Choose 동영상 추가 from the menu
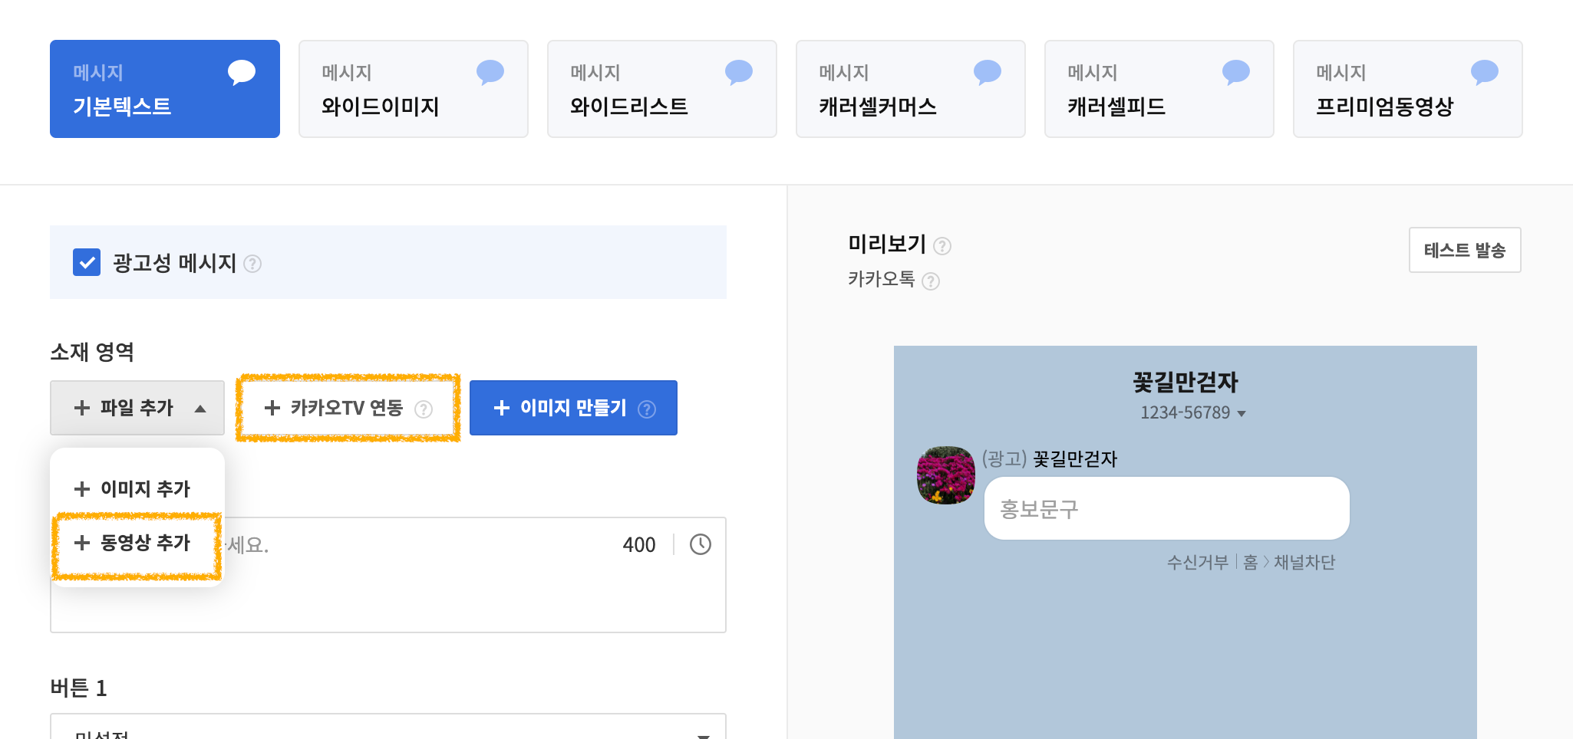The height and width of the screenshot is (739, 1573). 133,543
